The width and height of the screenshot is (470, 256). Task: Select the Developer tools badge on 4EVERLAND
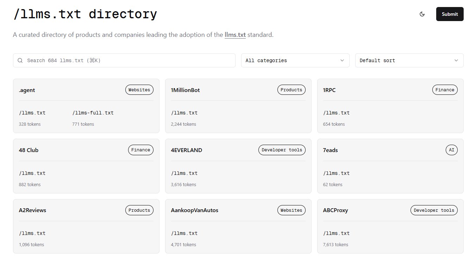[x=282, y=150]
